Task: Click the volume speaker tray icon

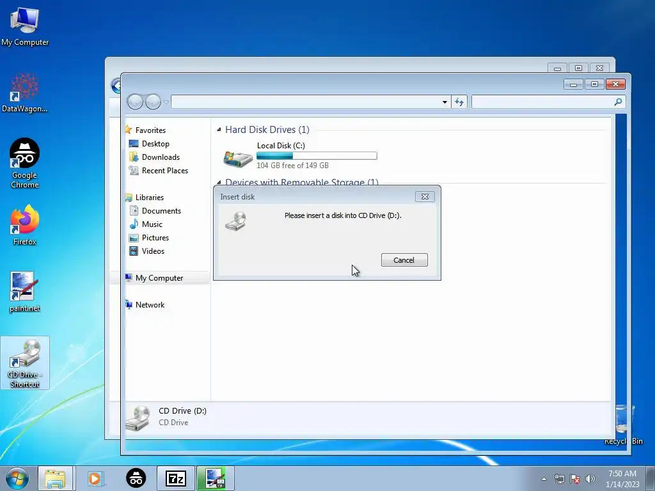Action: coord(590,479)
